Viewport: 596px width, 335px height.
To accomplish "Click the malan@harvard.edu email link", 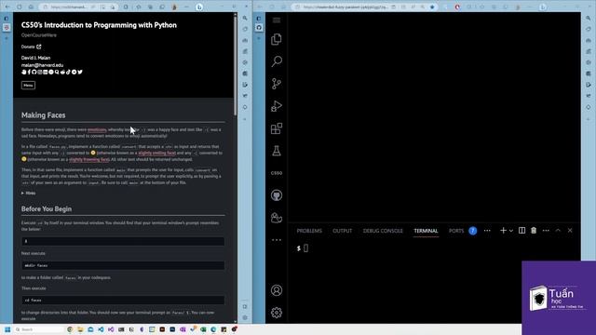I will (42, 65).
